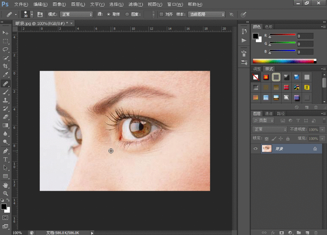This screenshot has height=235, width=327.
Task: Select the Move tool in the toolbox
Action: [6, 33]
